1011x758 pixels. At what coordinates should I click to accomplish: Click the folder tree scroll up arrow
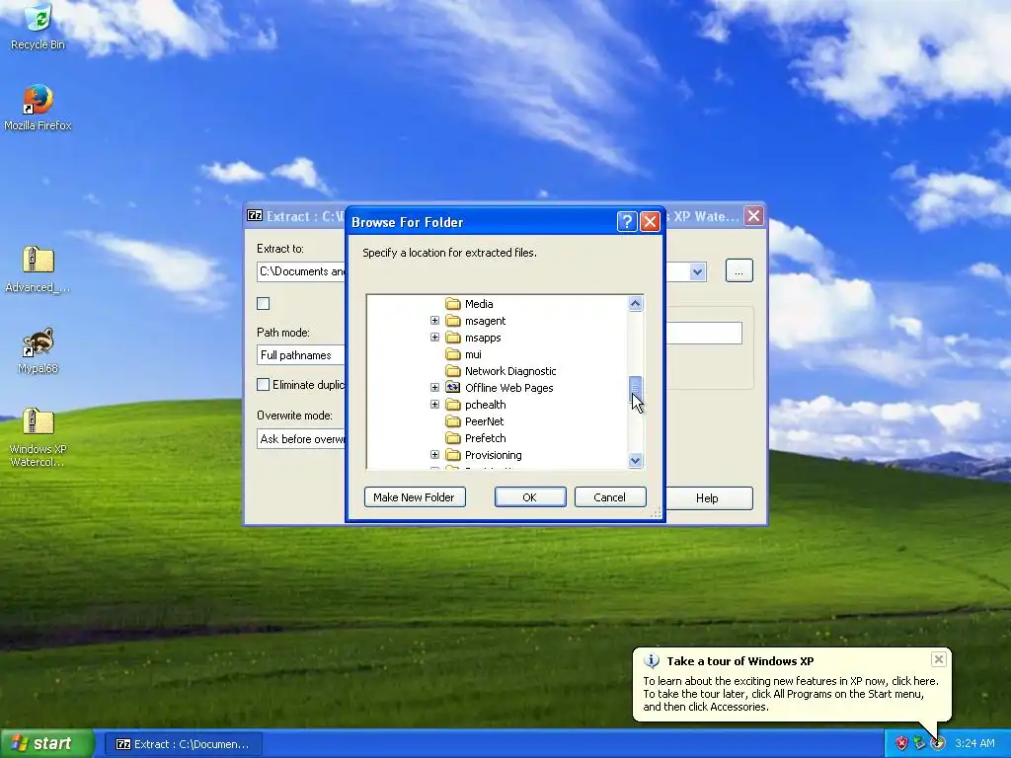point(635,304)
